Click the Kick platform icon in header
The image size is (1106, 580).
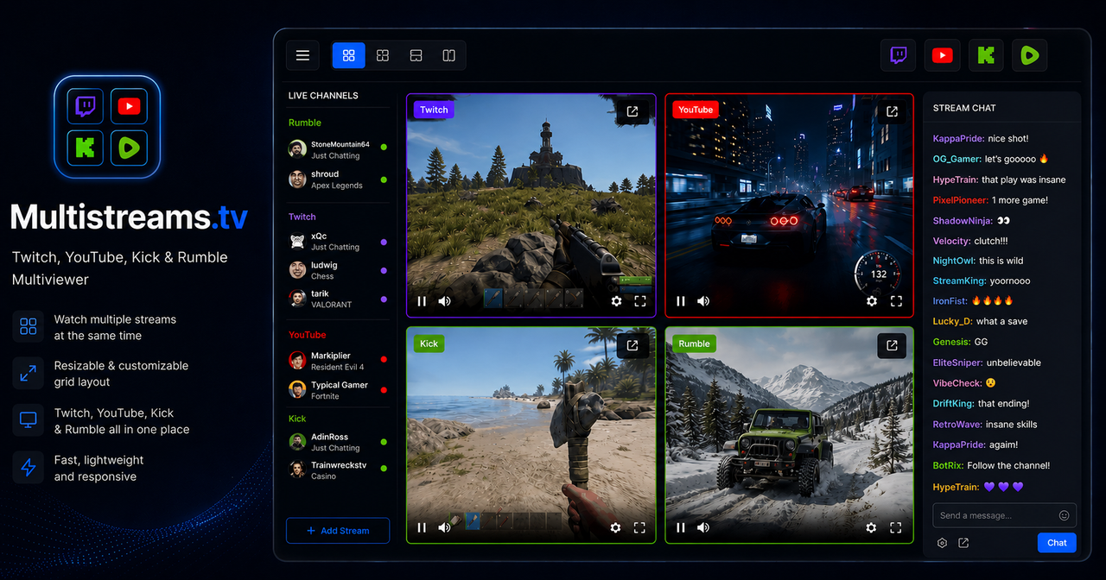pos(986,55)
